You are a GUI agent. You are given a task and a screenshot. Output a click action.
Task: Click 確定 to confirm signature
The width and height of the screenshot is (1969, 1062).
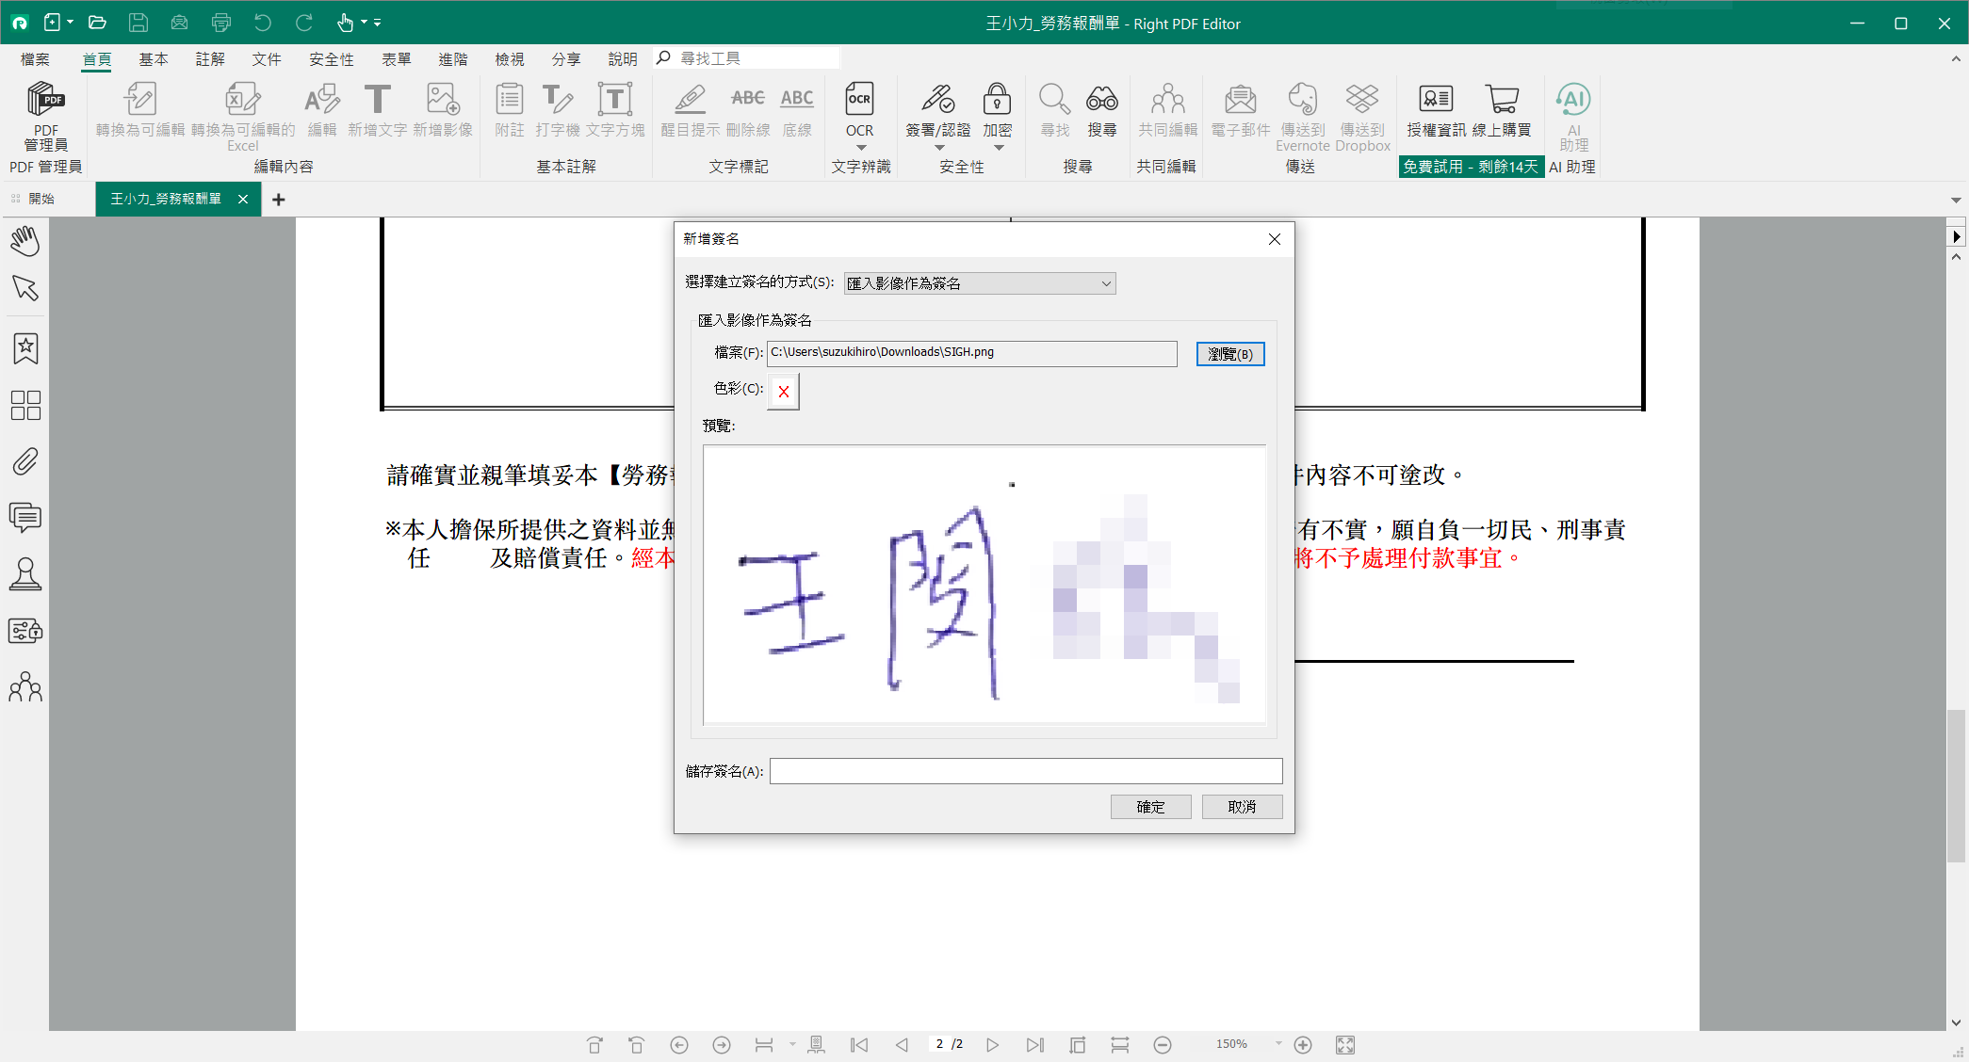pos(1150,807)
